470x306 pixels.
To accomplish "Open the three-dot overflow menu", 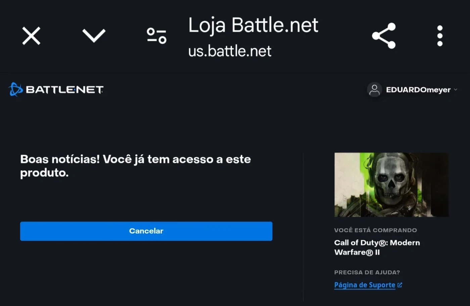I will (440, 36).
